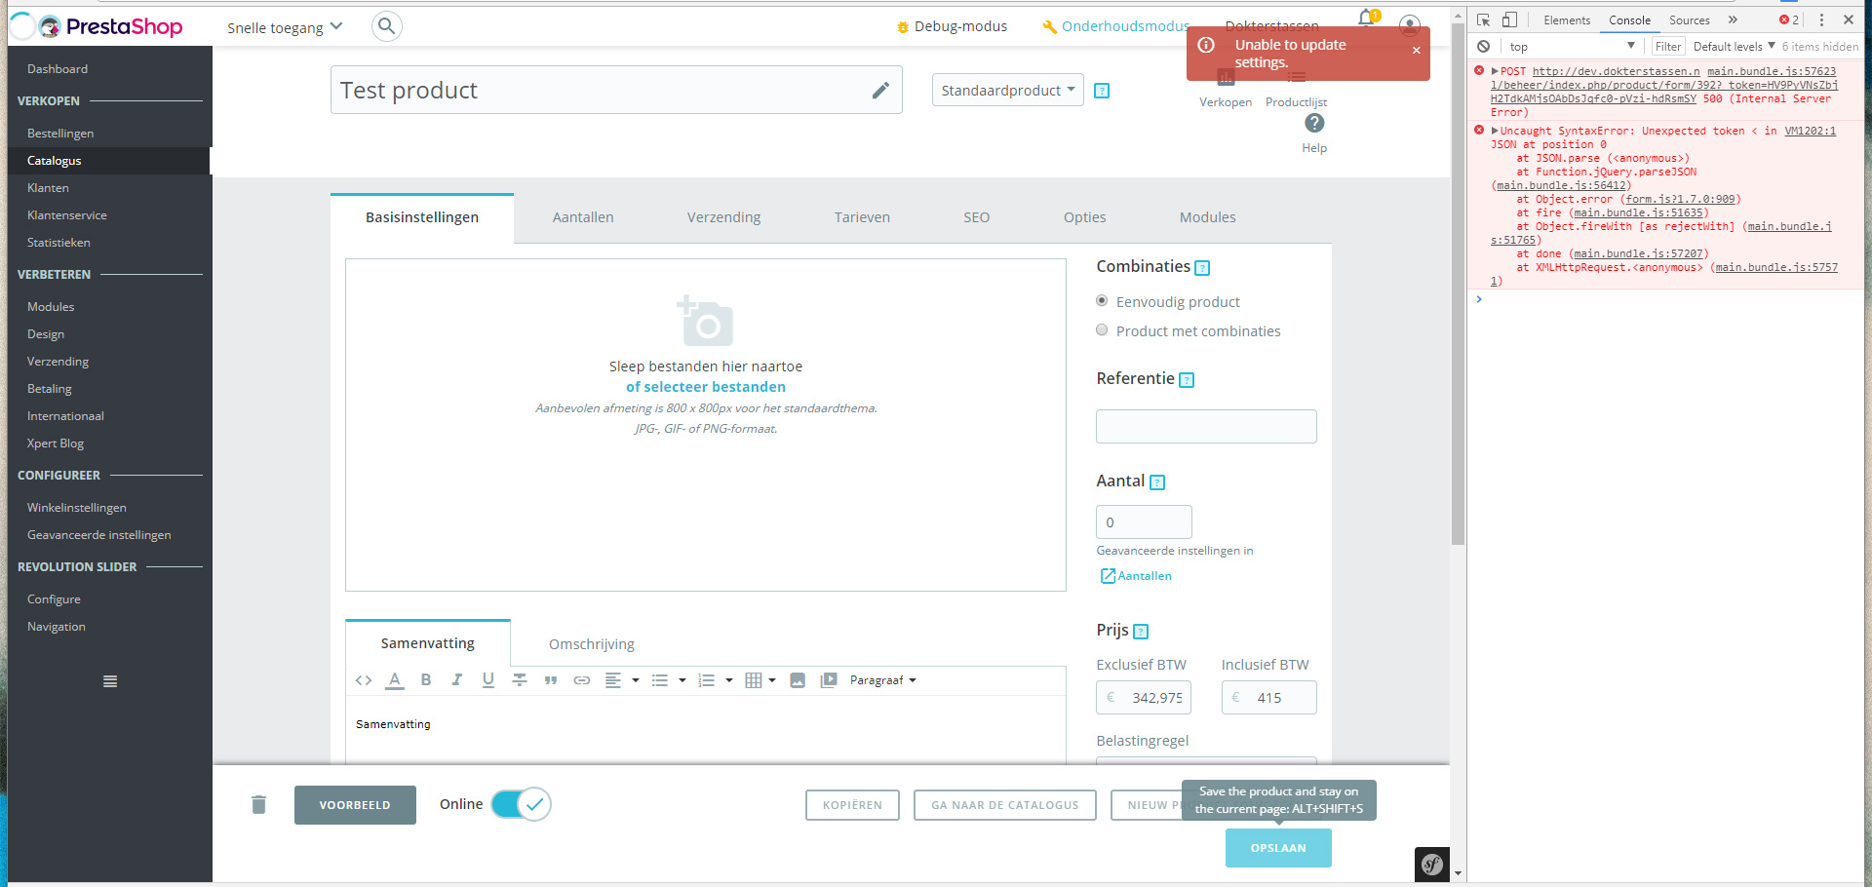The height and width of the screenshot is (887, 1872).
Task: Open help box icon next to Standaardproduct
Action: click(1102, 91)
